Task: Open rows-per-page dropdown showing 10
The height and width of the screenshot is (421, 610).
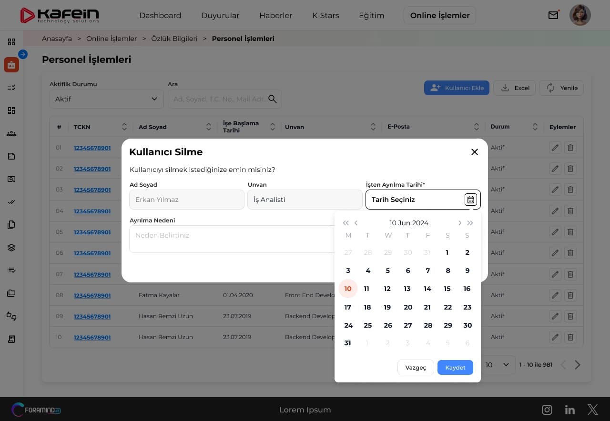Action: [x=497, y=365]
